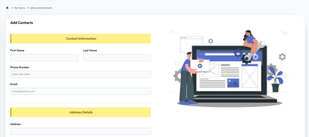
Task: Select the Address input field
Action: tap(81, 131)
